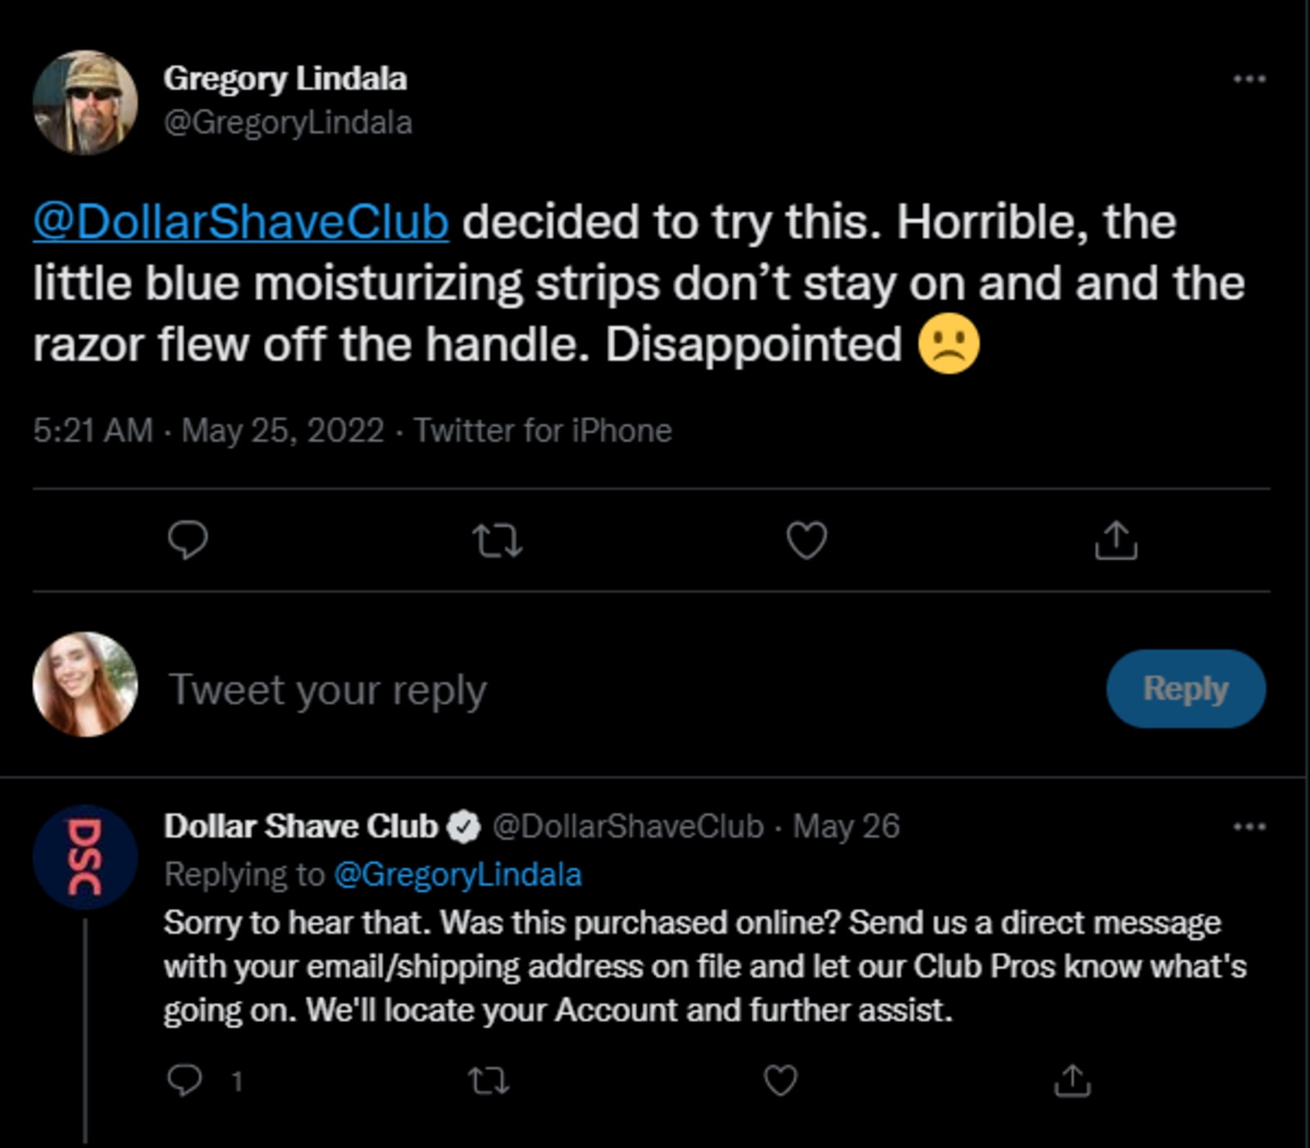Open more options menu on Gregory's tweet
The height and width of the screenshot is (1148, 1310).
[1249, 79]
